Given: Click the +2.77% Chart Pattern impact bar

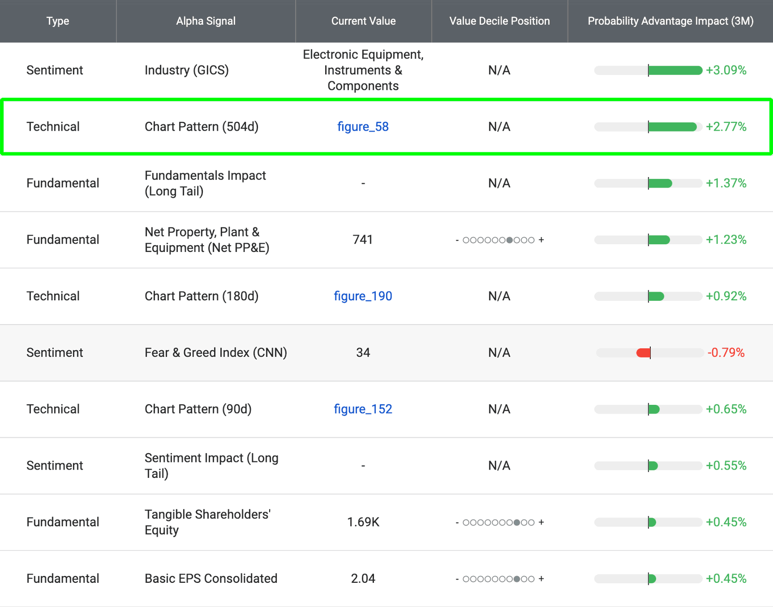Looking at the screenshot, I should pyautogui.click(x=648, y=127).
